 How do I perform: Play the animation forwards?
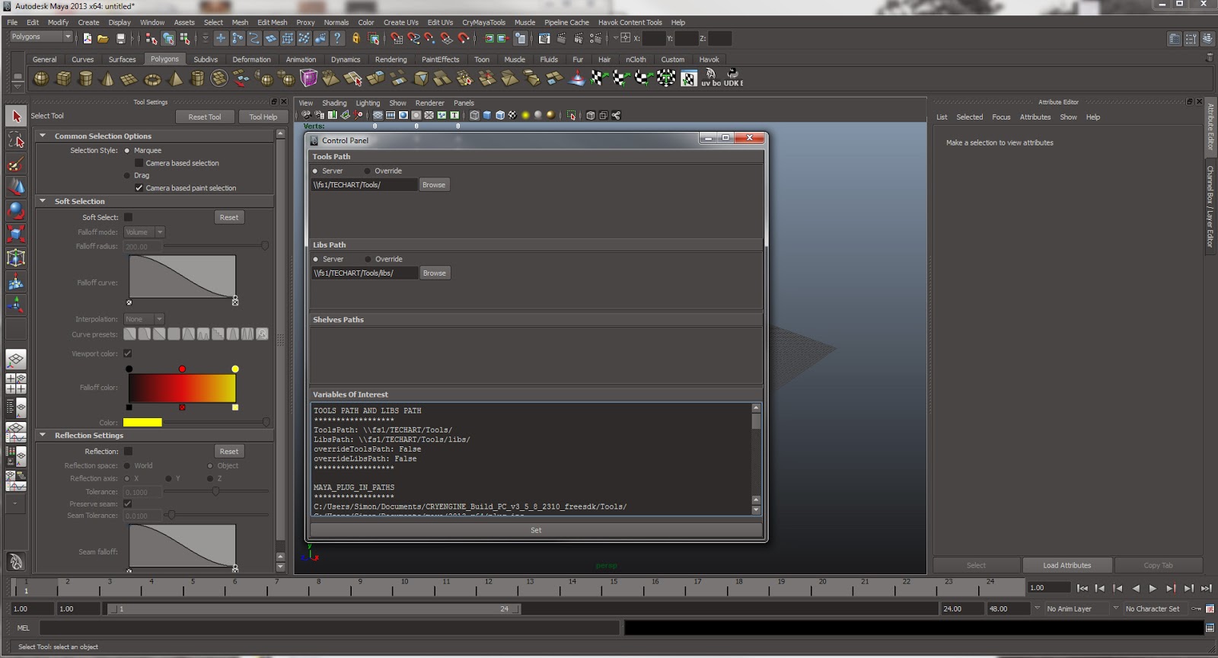point(1153,588)
